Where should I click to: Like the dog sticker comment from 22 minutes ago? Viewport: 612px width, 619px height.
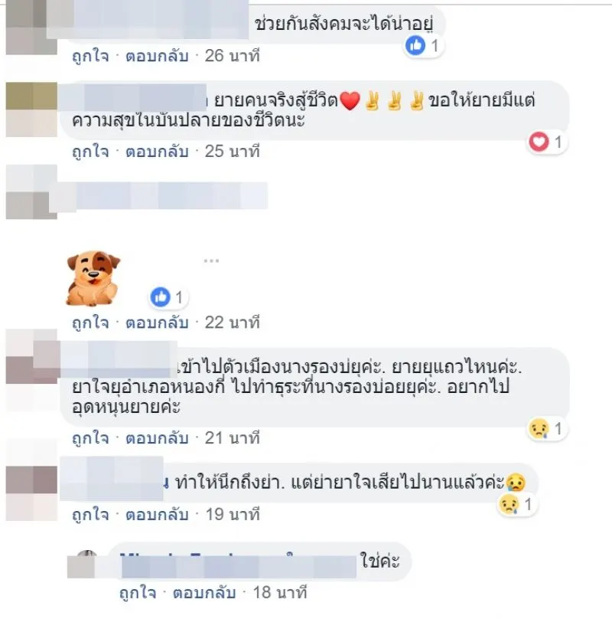click(x=90, y=323)
